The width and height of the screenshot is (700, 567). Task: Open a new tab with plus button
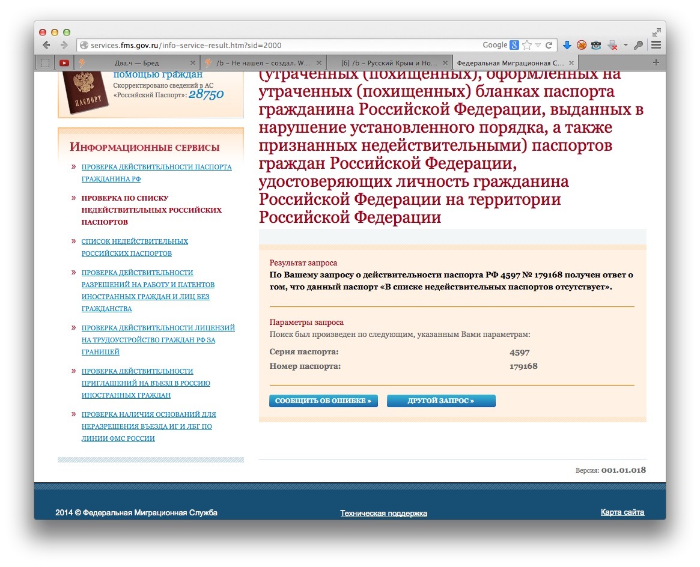[656, 62]
